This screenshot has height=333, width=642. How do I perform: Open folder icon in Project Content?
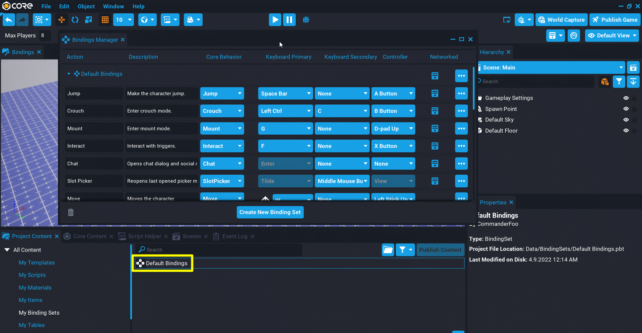388,249
